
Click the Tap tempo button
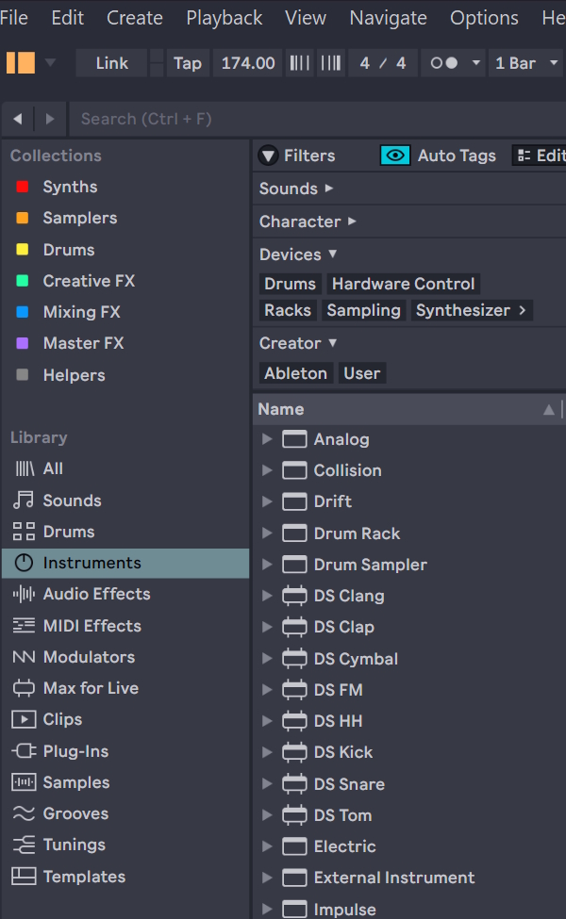point(188,63)
